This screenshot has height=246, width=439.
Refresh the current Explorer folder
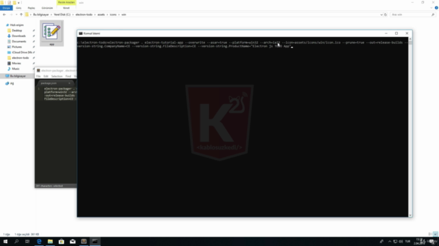(x=385, y=14)
